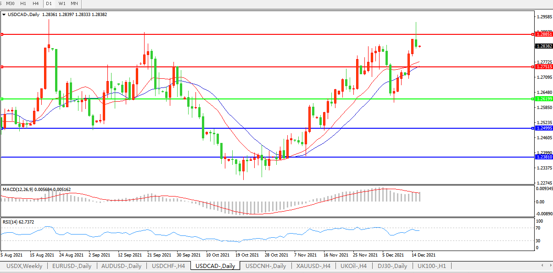Open the USDX,Weekly chart tab
The height and width of the screenshot is (273, 553).
pos(23,266)
